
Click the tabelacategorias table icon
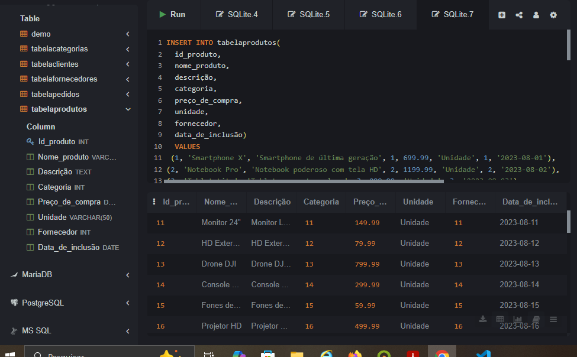[x=24, y=48]
